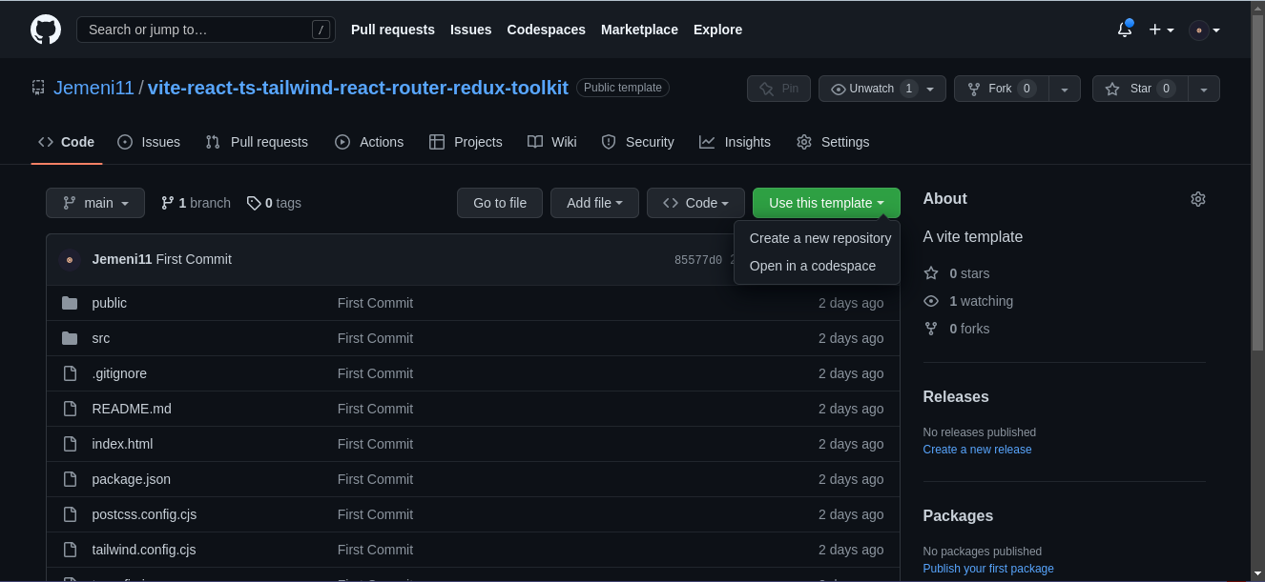This screenshot has width=1265, height=582.
Task: View the 1 branch link
Action: (x=196, y=203)
